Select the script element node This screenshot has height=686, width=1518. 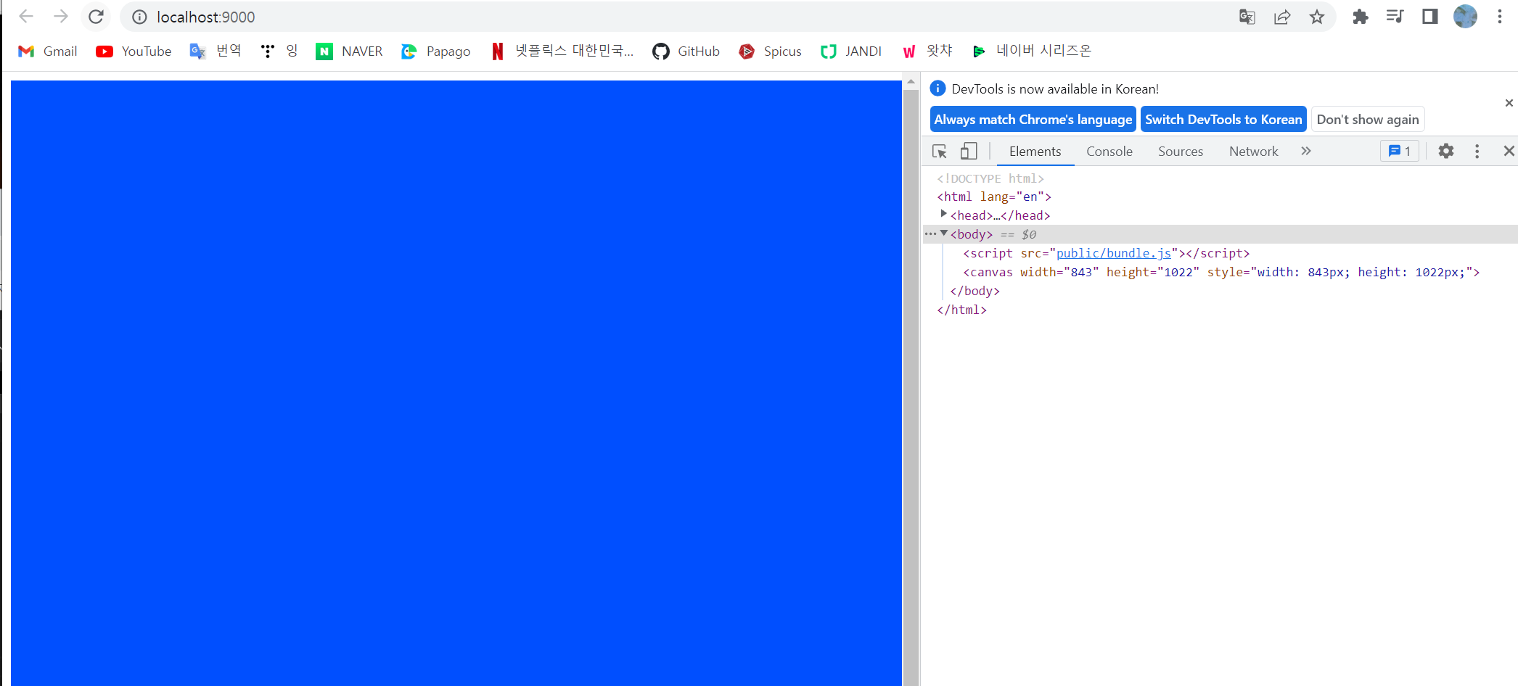pos(1107,253)
